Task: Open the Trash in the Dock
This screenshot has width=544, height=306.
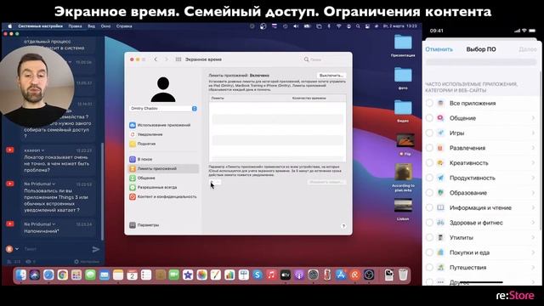Action: 403,275
